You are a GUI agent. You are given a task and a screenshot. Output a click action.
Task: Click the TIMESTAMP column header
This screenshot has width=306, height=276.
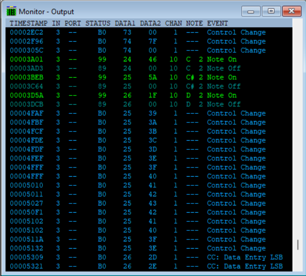click(29, 23)
